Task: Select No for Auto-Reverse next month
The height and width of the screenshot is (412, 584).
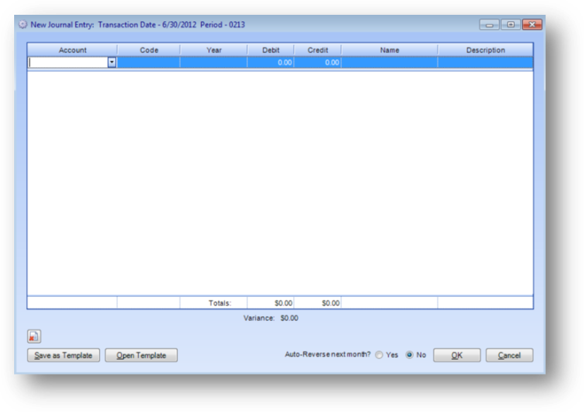Action: click(410, 355)
